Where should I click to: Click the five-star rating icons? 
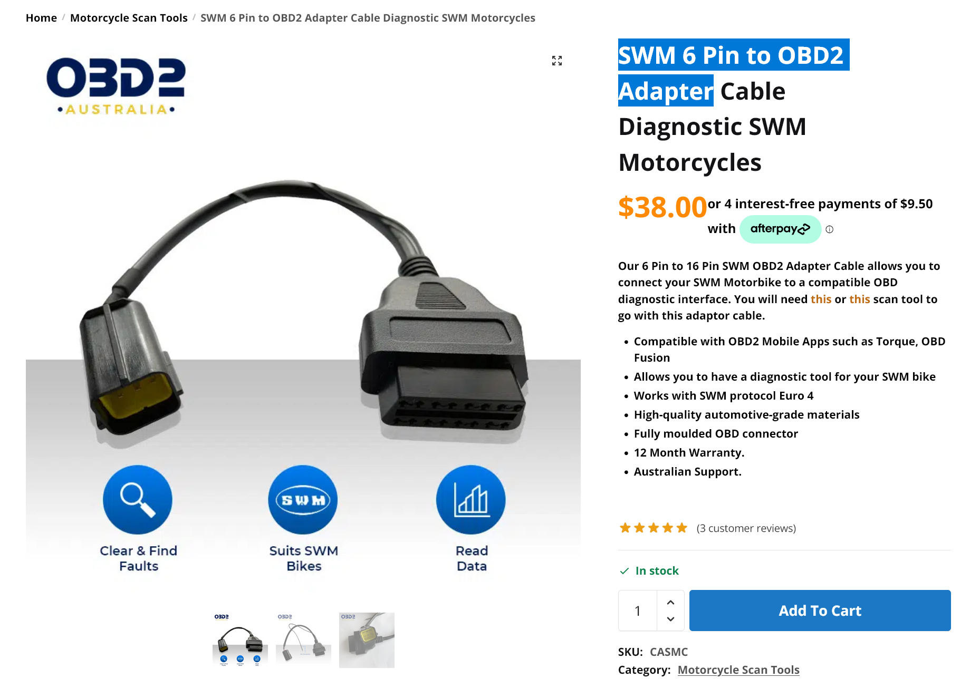(x=654, y=528)
